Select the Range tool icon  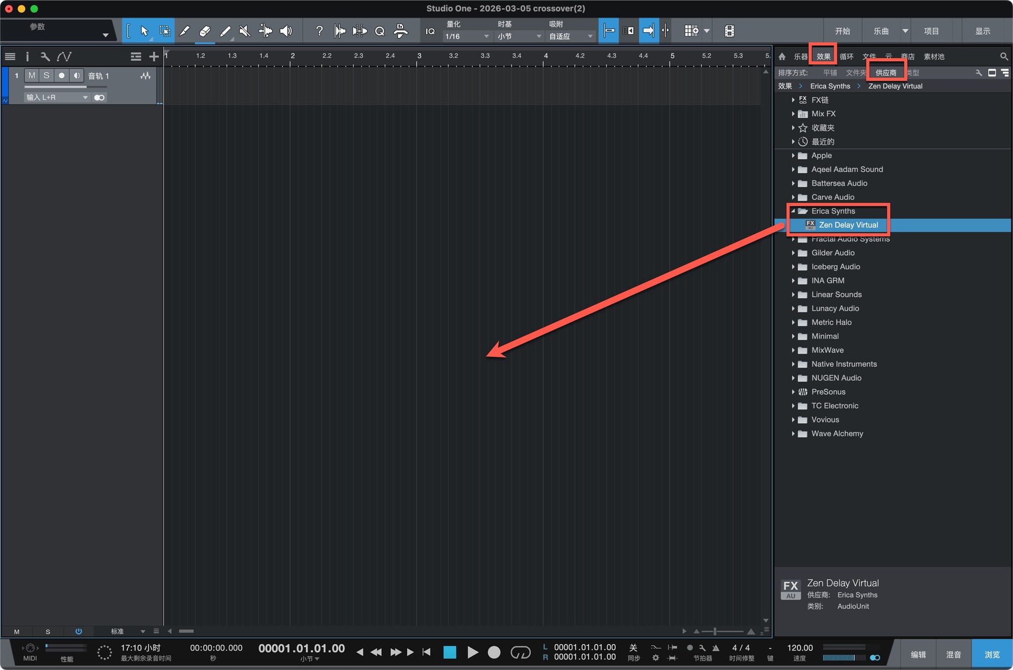click(x=165, y=31)
